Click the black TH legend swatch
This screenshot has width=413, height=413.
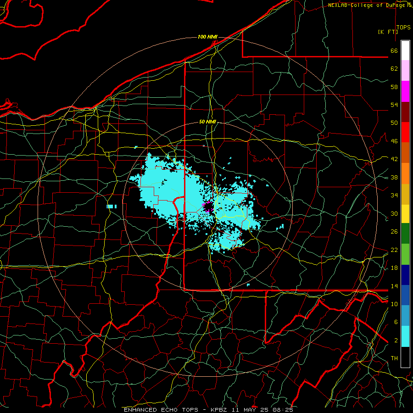point(405,357)
